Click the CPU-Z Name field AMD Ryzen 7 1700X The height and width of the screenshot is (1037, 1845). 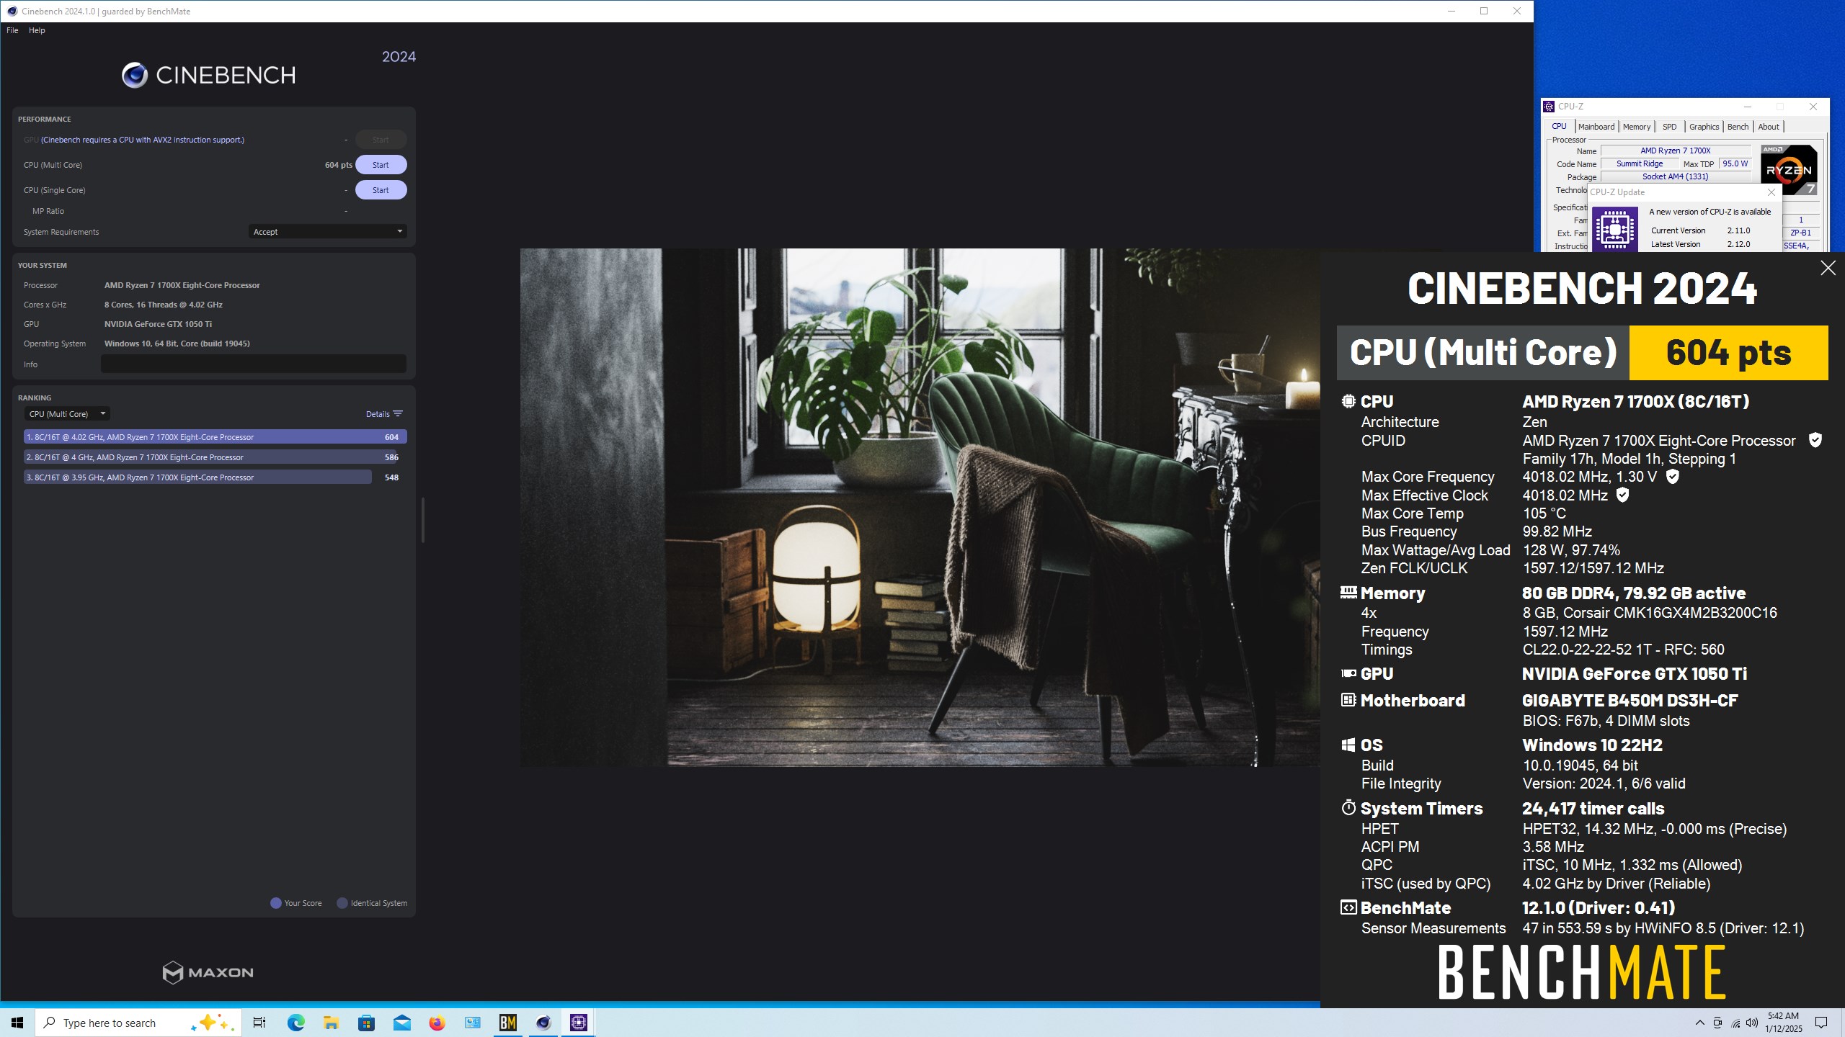[1676, 151]
